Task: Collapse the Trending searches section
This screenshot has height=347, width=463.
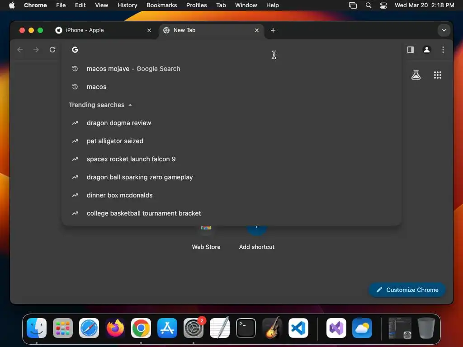Action: tap(130, 105)
